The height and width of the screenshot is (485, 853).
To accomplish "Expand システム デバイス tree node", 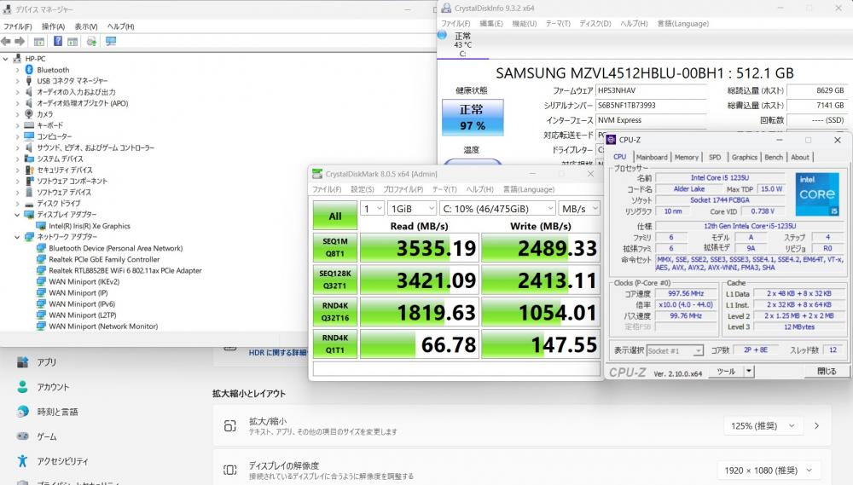I will 17,159.
